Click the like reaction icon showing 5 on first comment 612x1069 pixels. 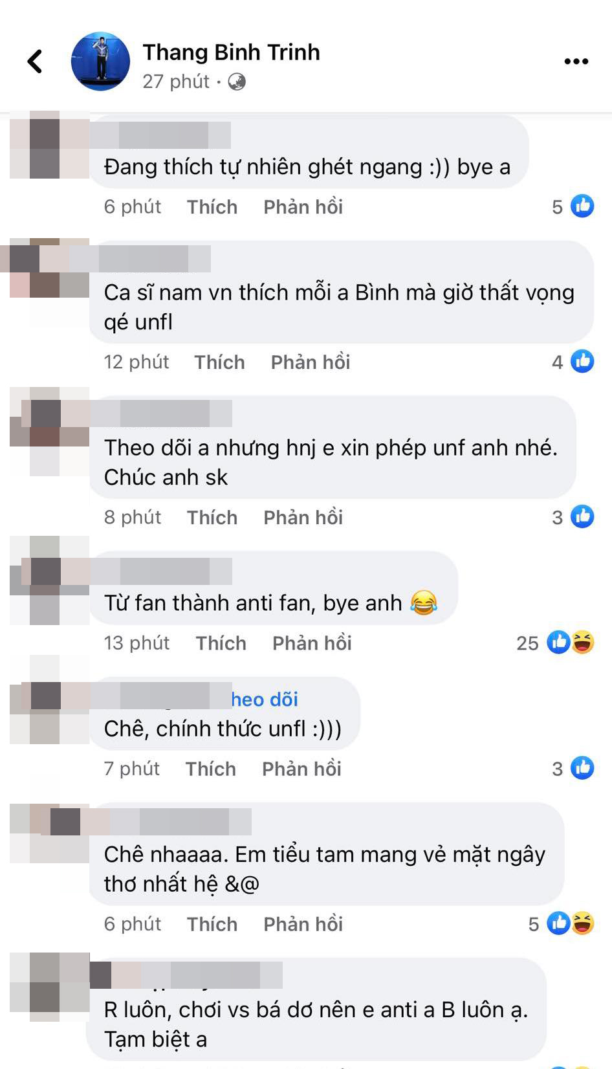[582, 206]
